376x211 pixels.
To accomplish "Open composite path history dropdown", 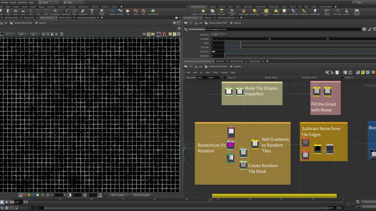I will tap(170, 23).
